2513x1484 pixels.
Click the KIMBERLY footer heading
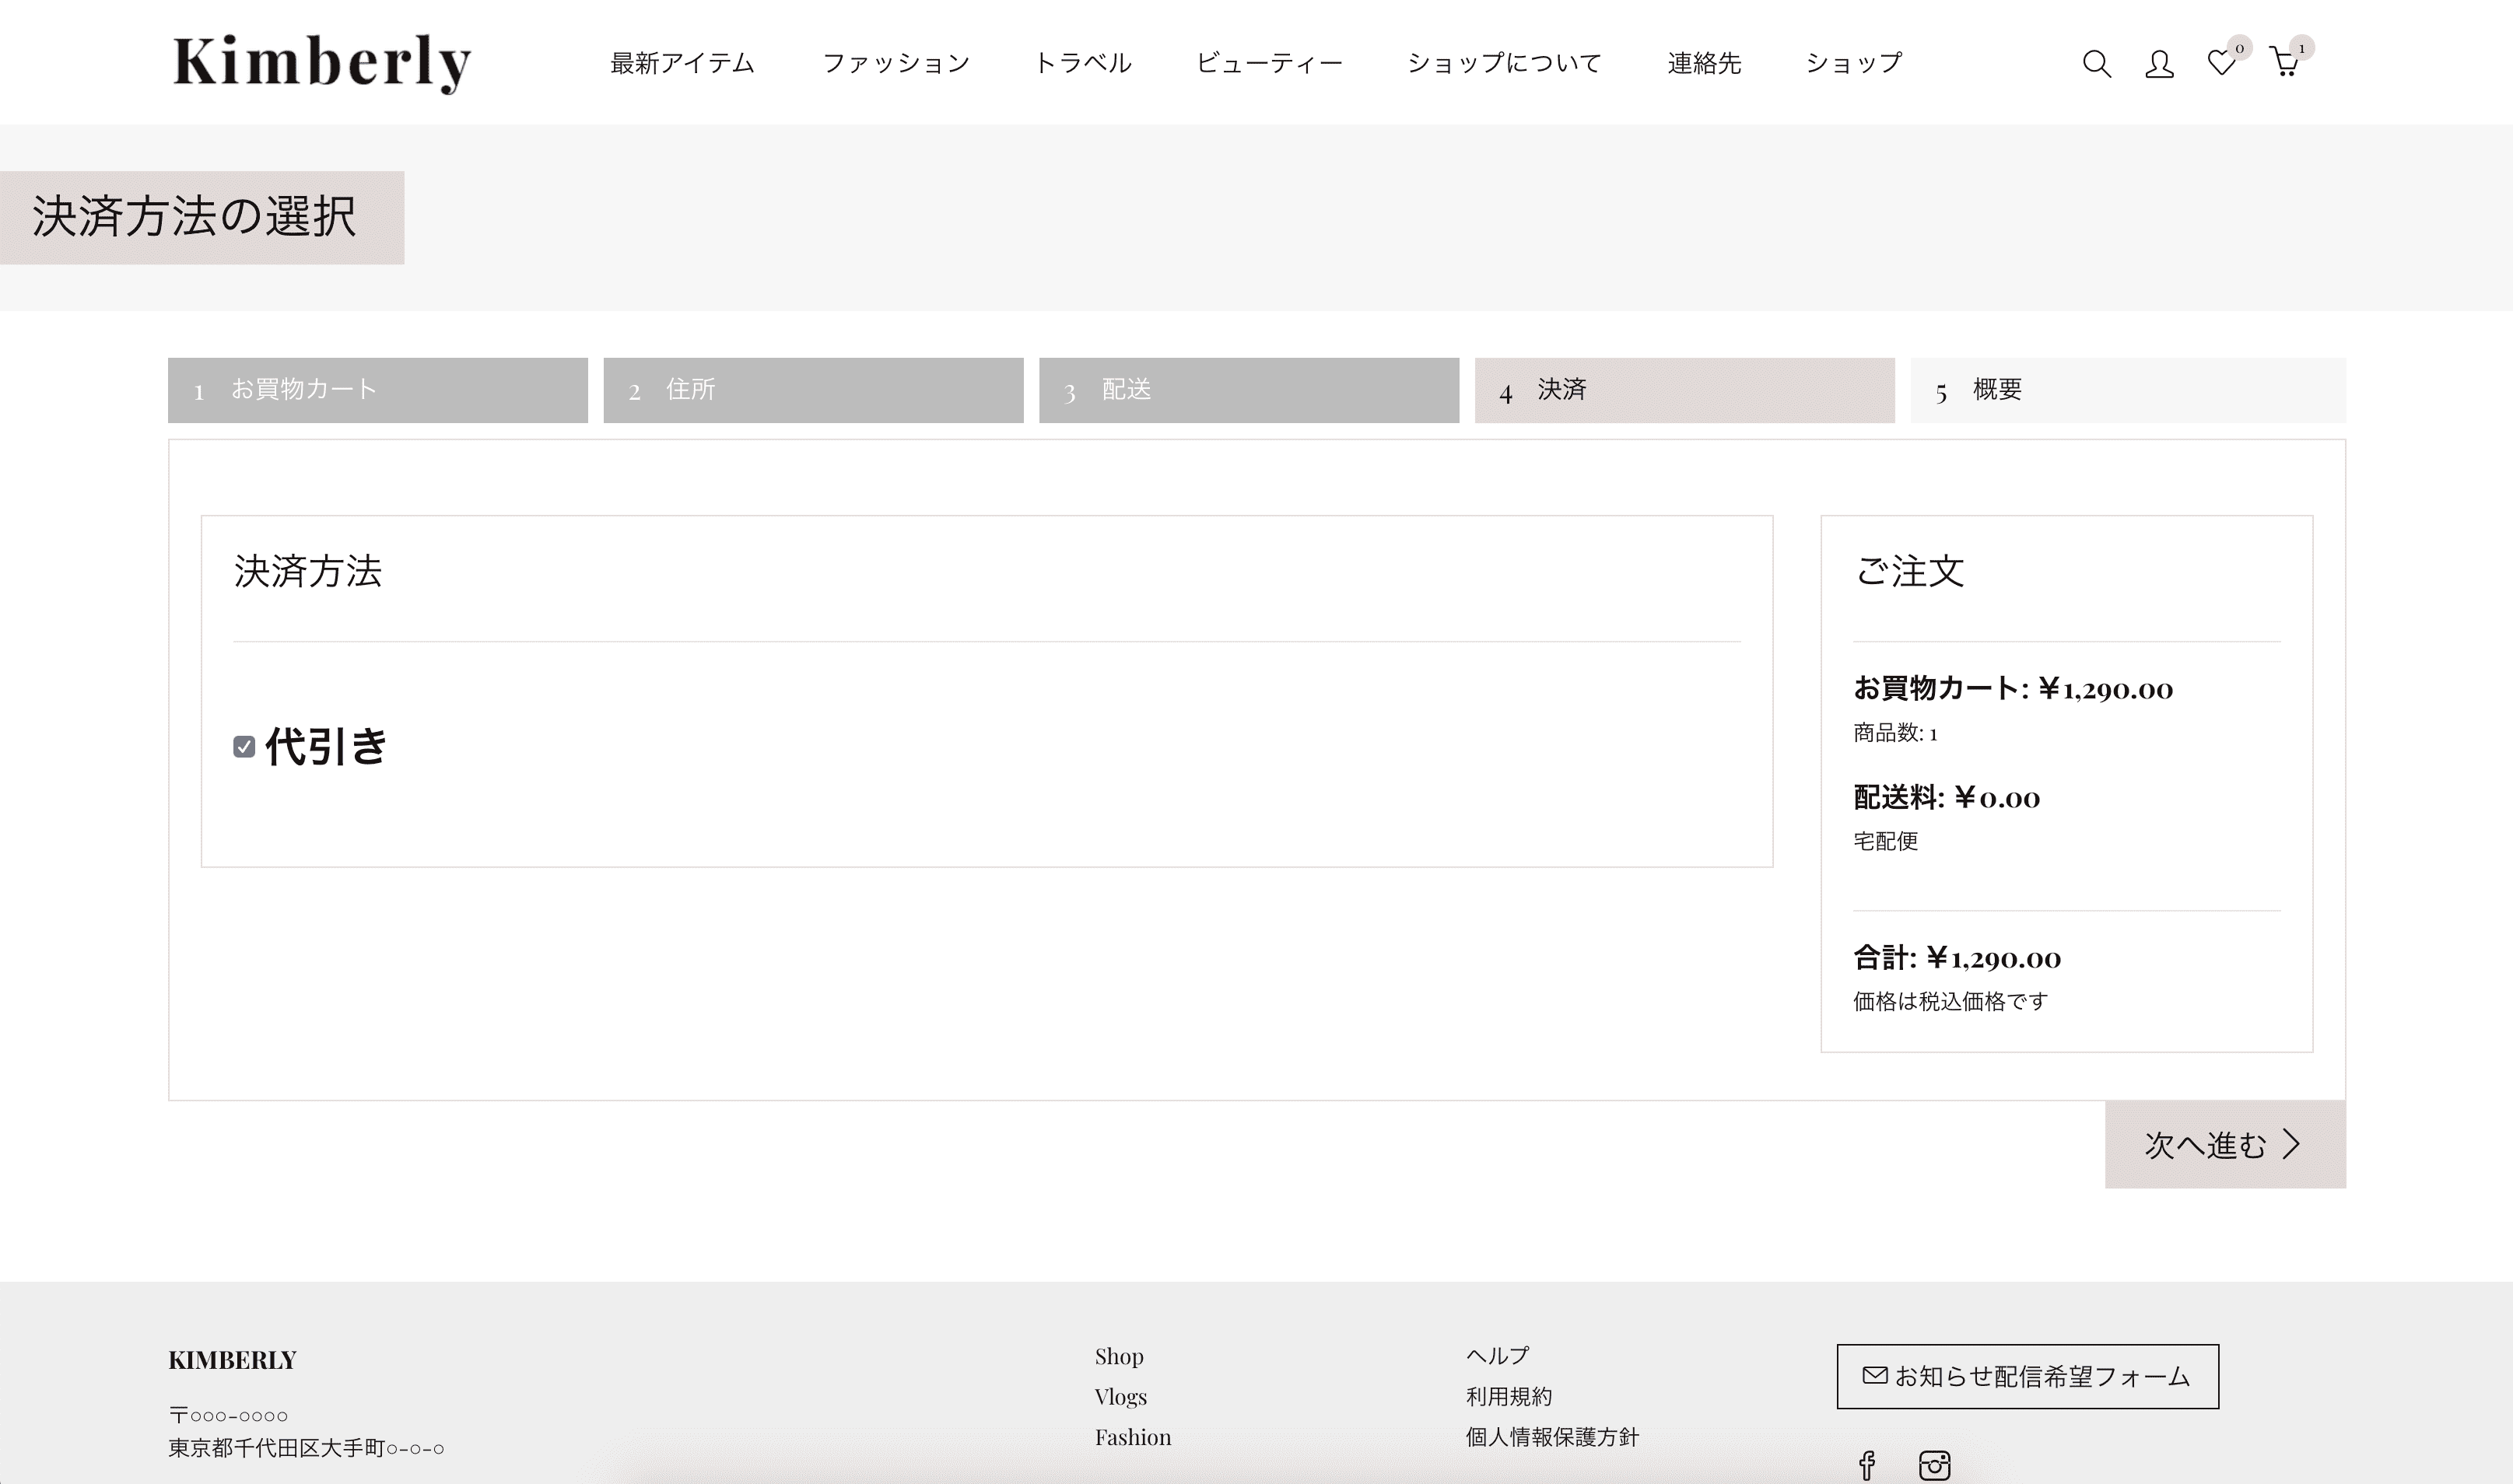point(232,1360)
